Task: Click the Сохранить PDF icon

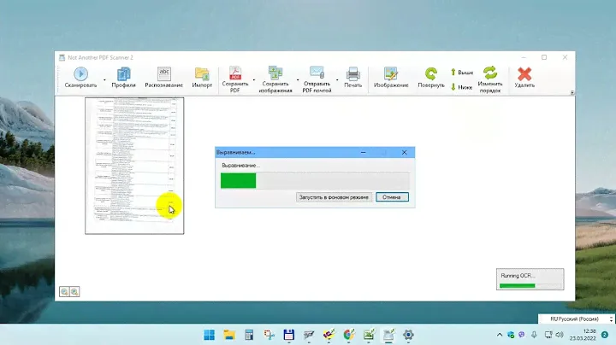Action: pyautogui.click(x=235, y=73)
